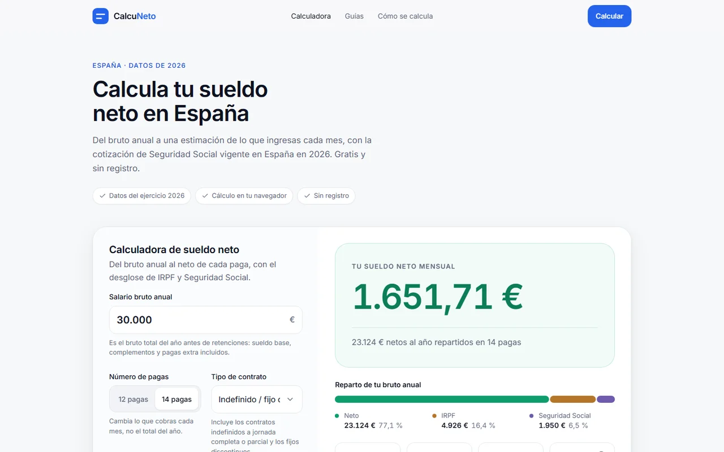Screen dimensions: 724x452
Task: Click the TU SUELDO NETO MENSUAL label
Action: pyautogui.click(x=403, y=266)
